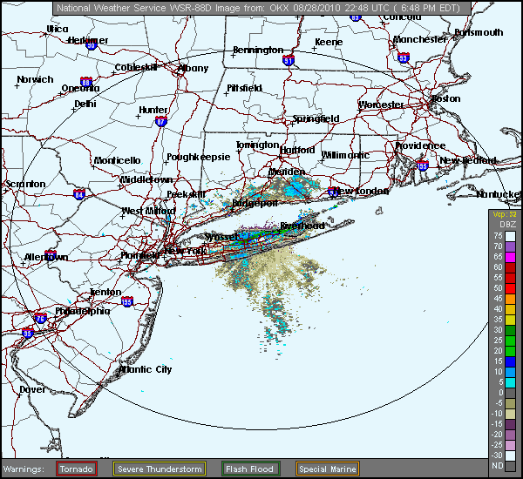
Task: Click the Albany city label
Action: click(x=194, y=68)
